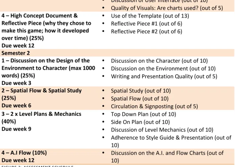Click 'words) (25%)' text
235x167 pixels.
pyautogui.click(x=18, y=75)
